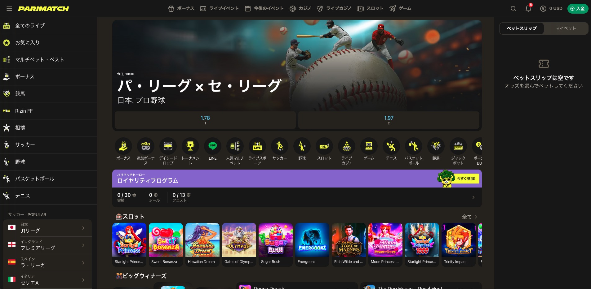Open the search magnifier icon

tap(513, 9)
